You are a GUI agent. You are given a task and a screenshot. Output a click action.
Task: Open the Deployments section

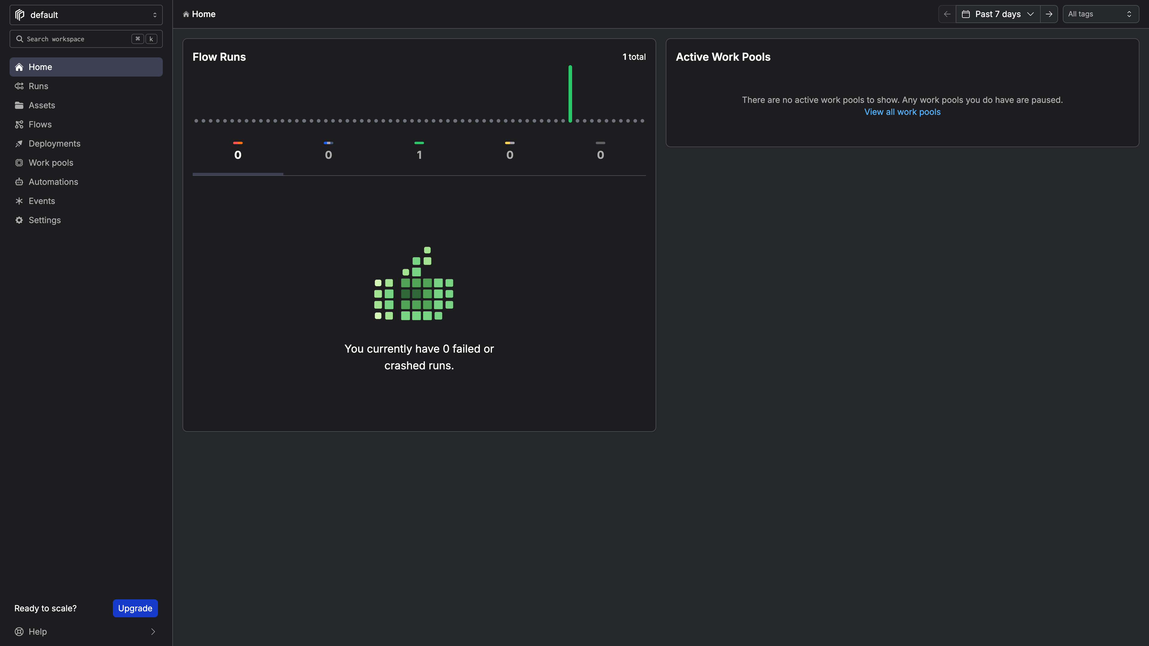tap(54, 143)
